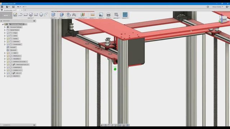This screenshot has width=230, height=129.
Task: Click the Create extrude icon
Action: tap(54, 14)
